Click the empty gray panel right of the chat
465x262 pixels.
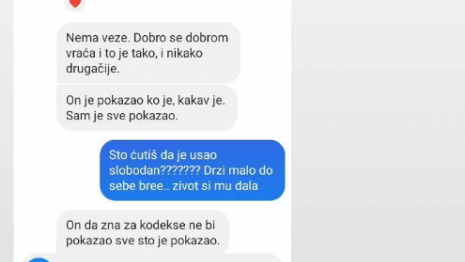[x=378, y=131]
